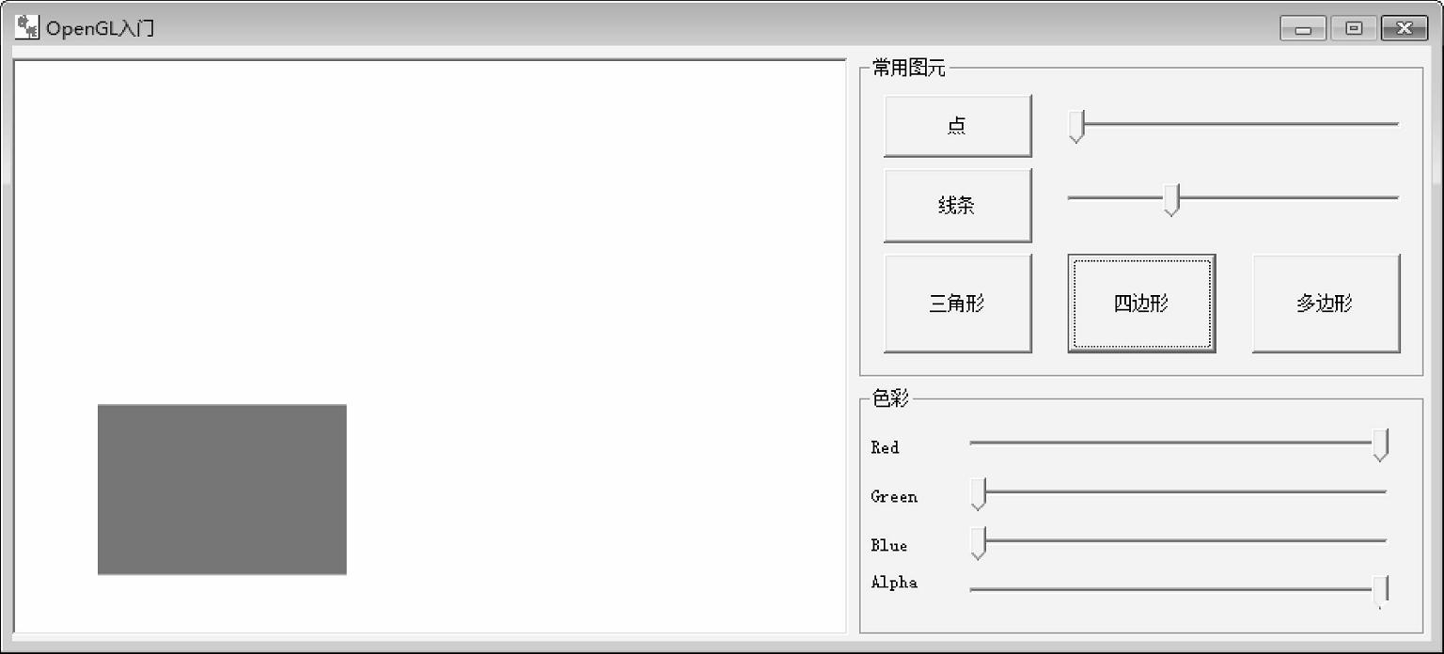Click the 点 (point) button
Viewport: 1444px width, 654px height.
tap(957, 125)
